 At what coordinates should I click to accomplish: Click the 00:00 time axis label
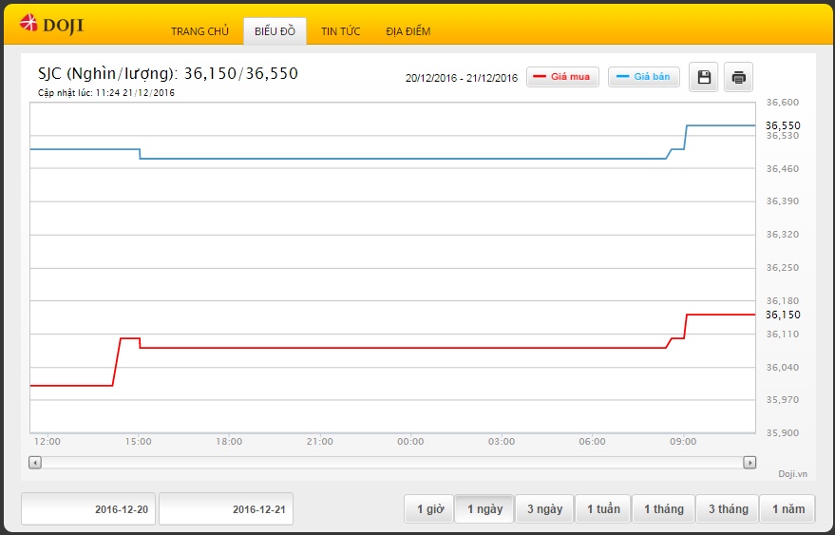tap(410, 441)
